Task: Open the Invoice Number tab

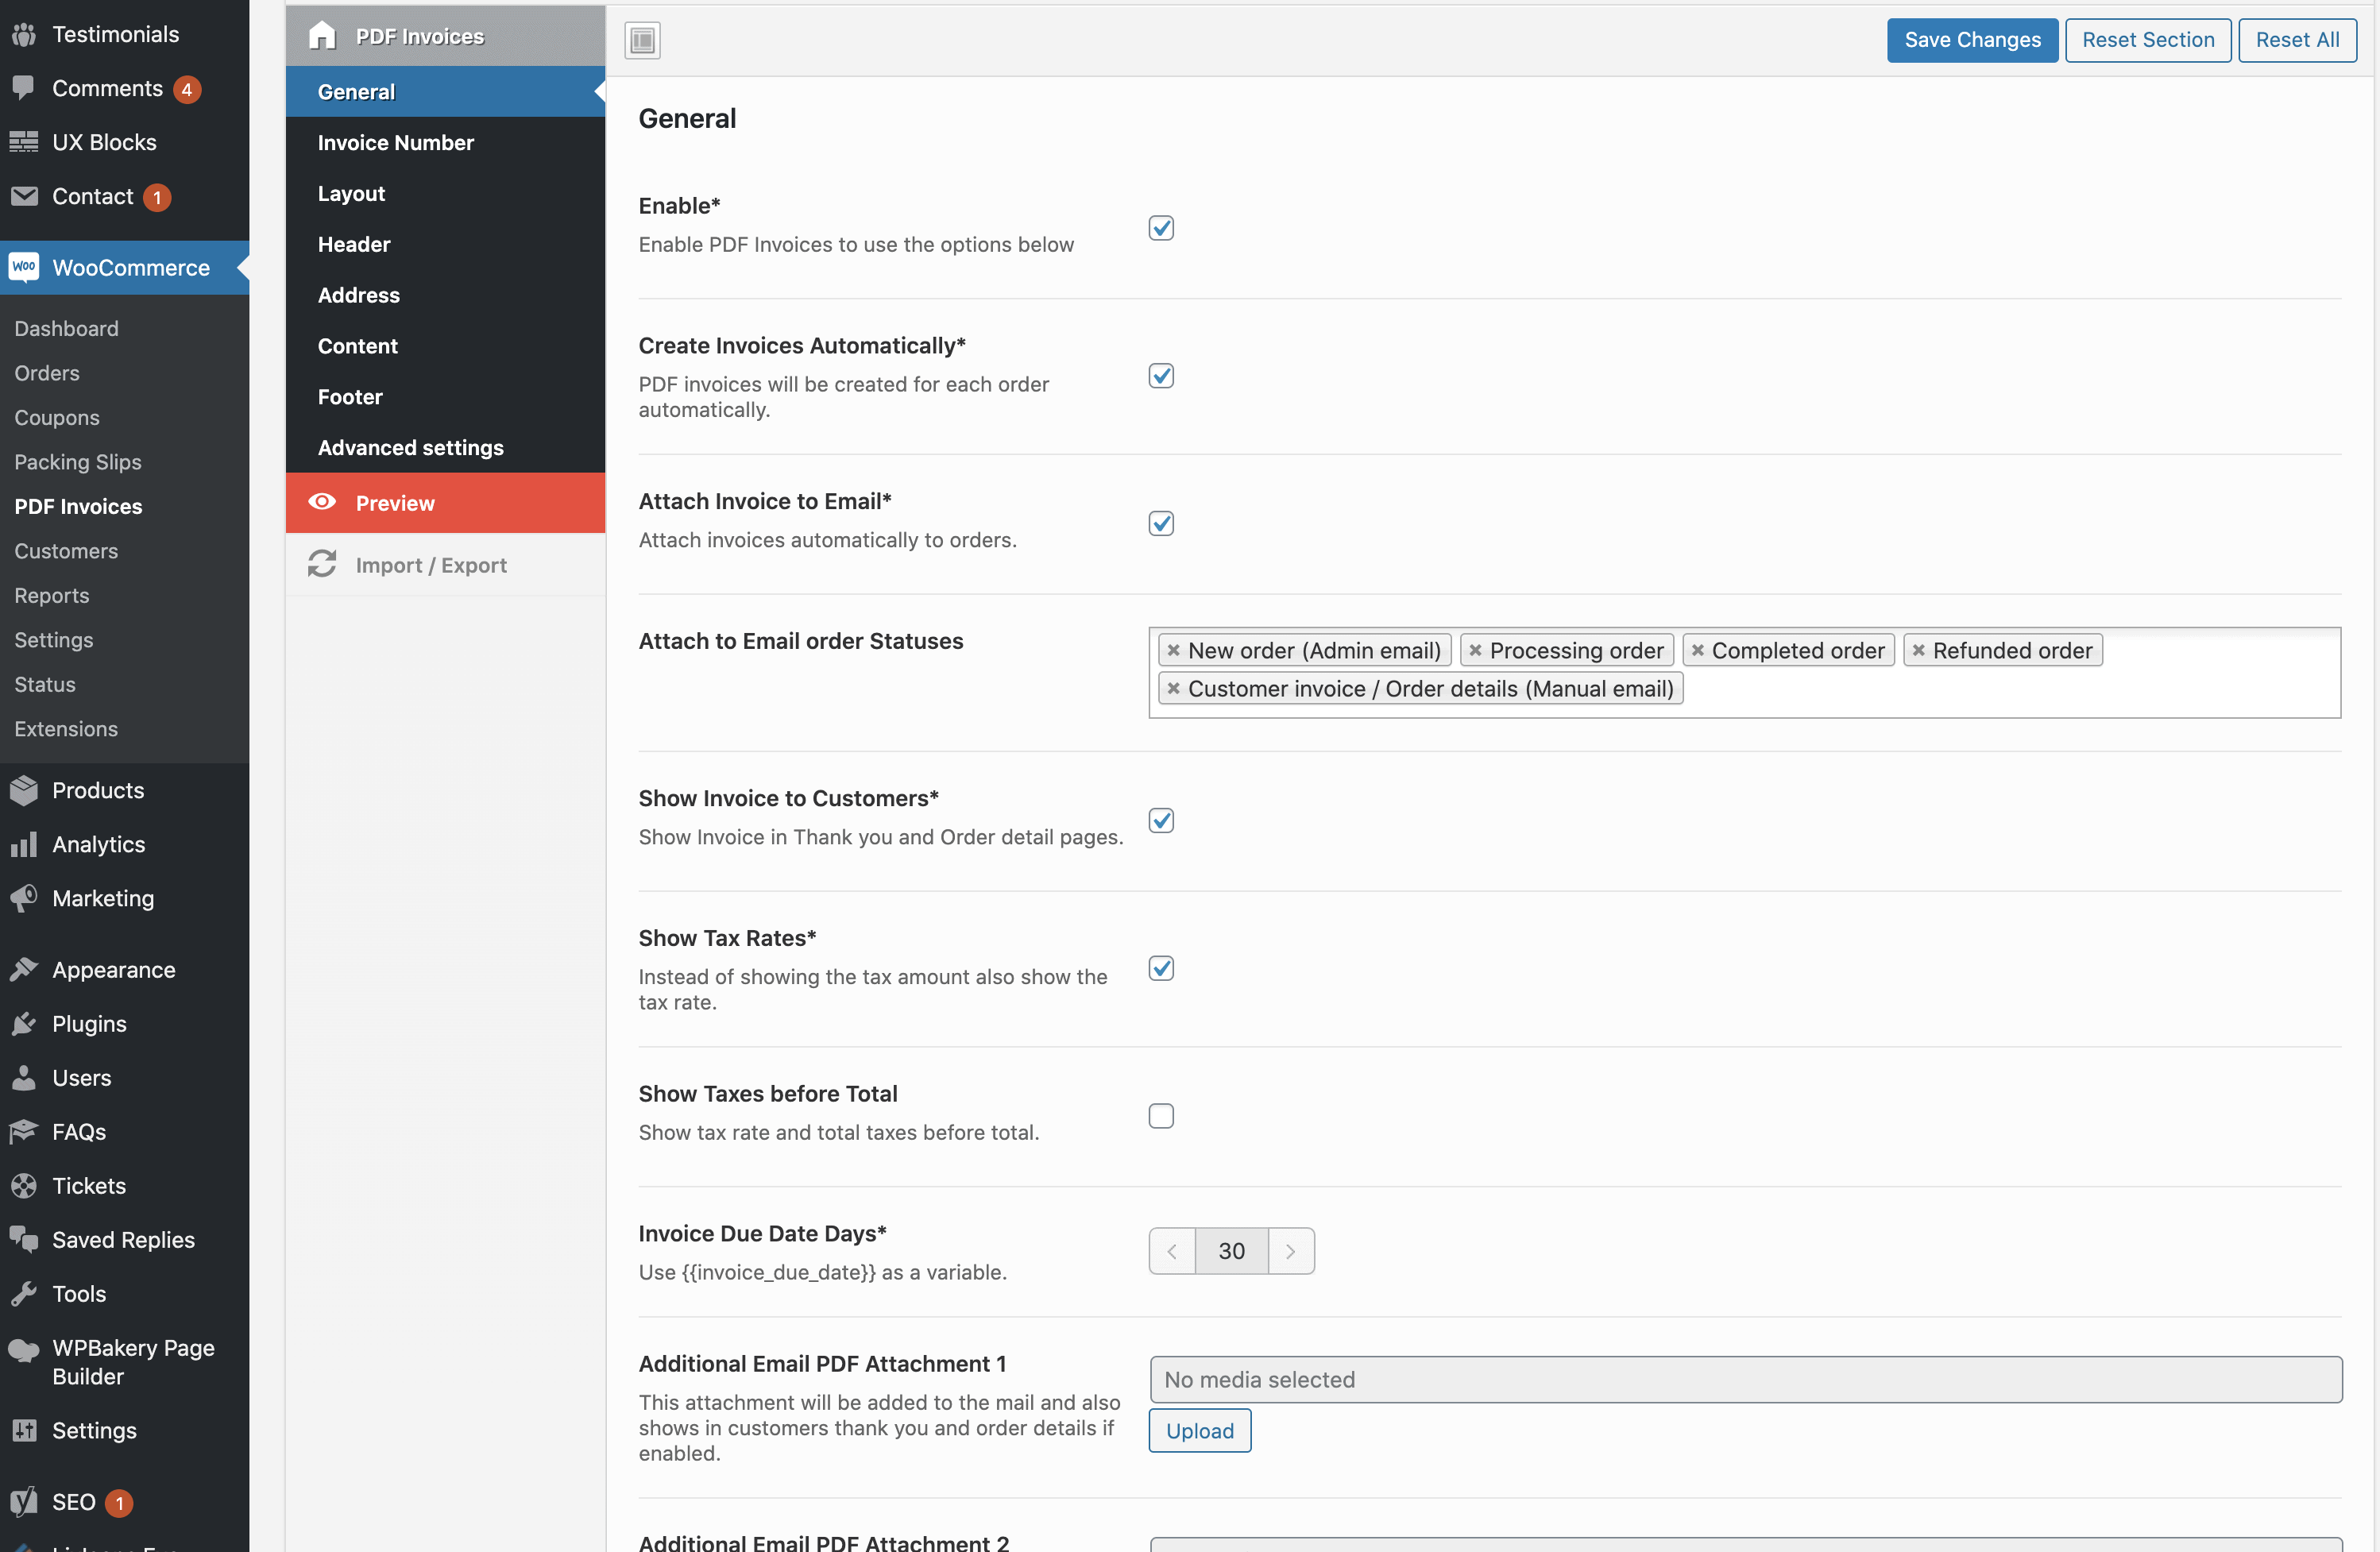Action: point(396,142)
